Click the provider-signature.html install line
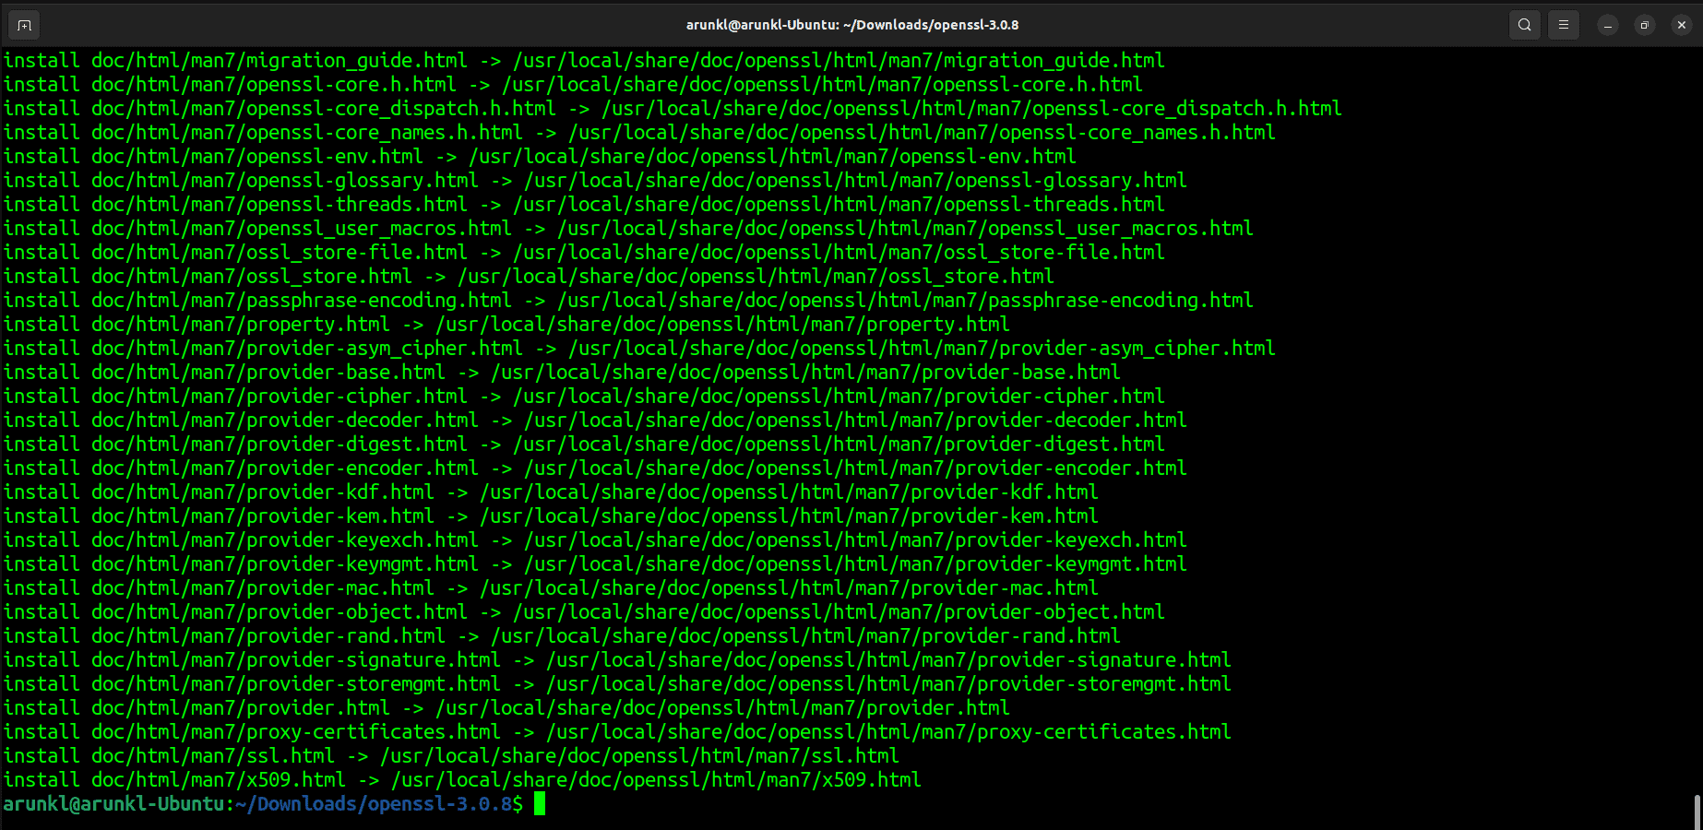This screenshot has height=830, width=1703. click(617, 660)
